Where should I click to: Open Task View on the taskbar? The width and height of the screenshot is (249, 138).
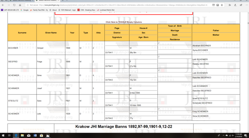click(9, 136)
